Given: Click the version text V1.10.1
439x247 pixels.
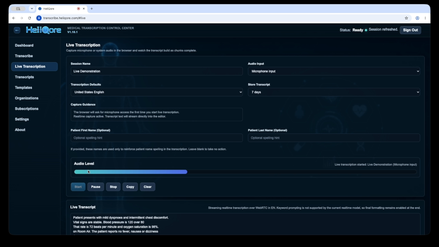Looking at the screenshot, I should (x=72, y=32).
